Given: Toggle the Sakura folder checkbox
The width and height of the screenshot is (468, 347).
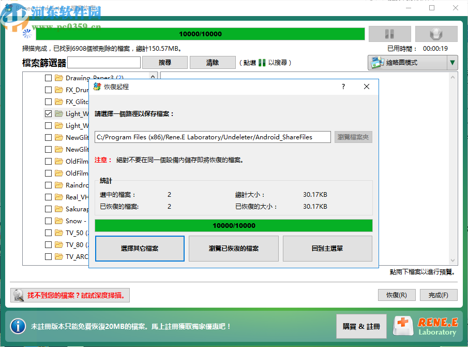Looking at the screenshot, I should tap(48, 209).
